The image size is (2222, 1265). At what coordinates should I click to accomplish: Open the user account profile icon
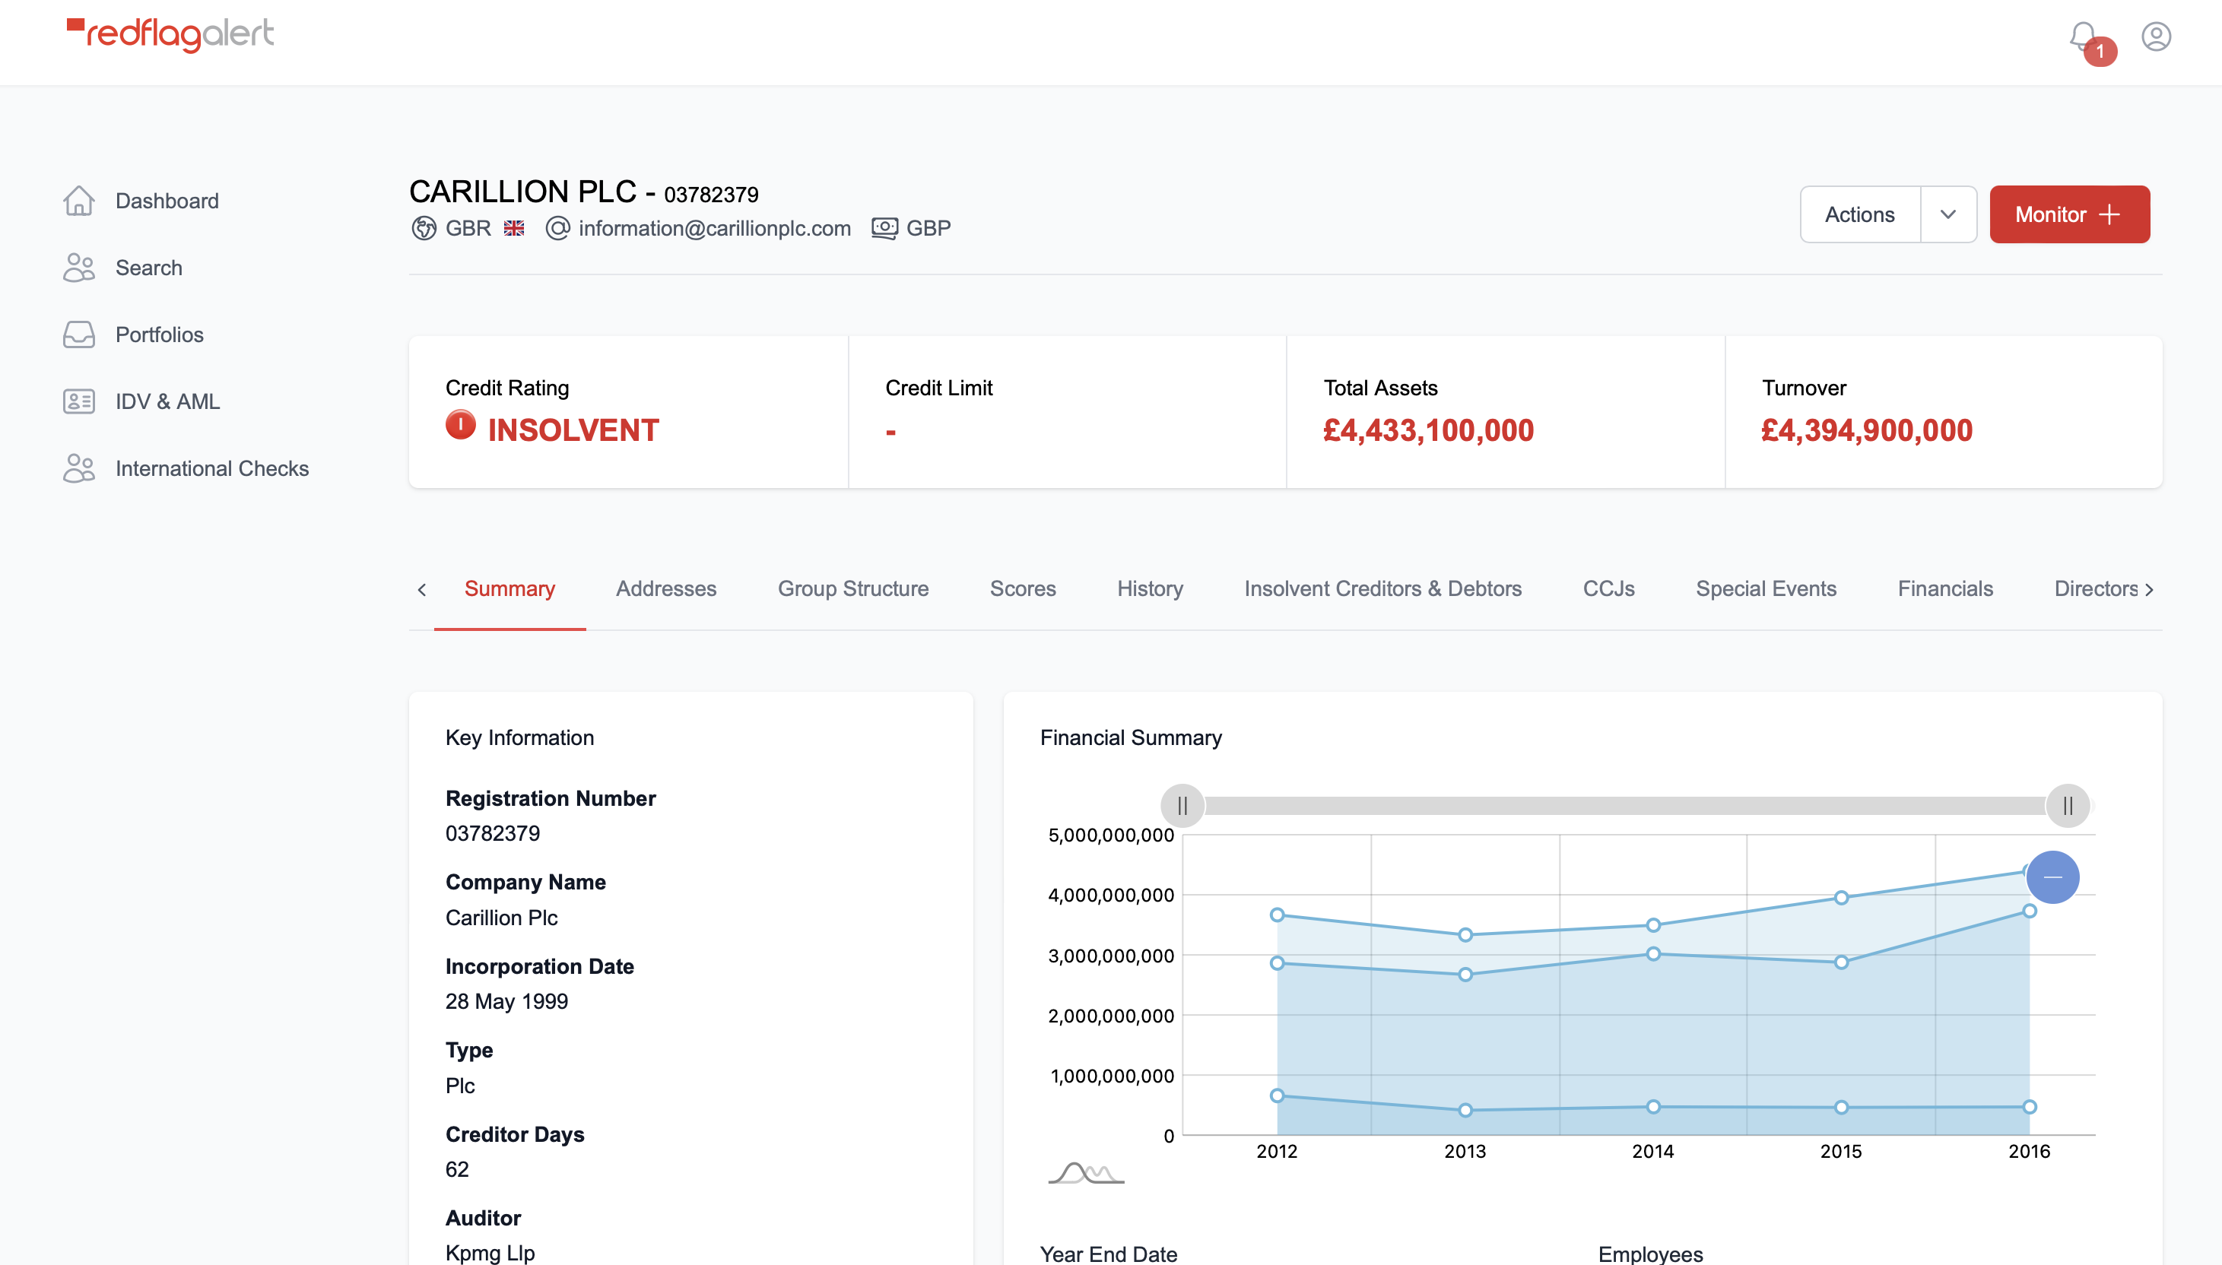tap(2155, 36)
